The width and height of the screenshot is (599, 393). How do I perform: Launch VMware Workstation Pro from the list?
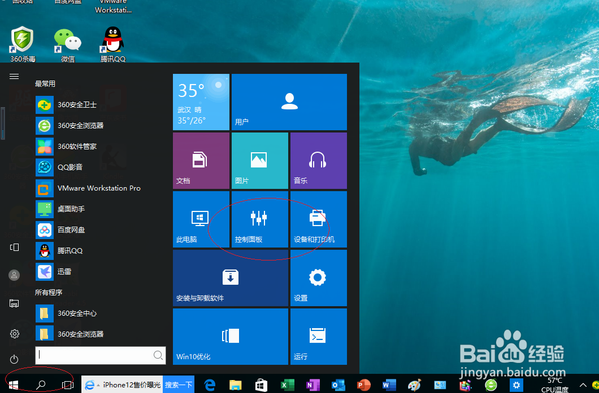pos(99,188)
